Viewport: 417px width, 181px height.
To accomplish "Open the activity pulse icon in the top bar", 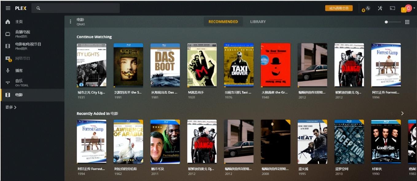I will (368, 8).
